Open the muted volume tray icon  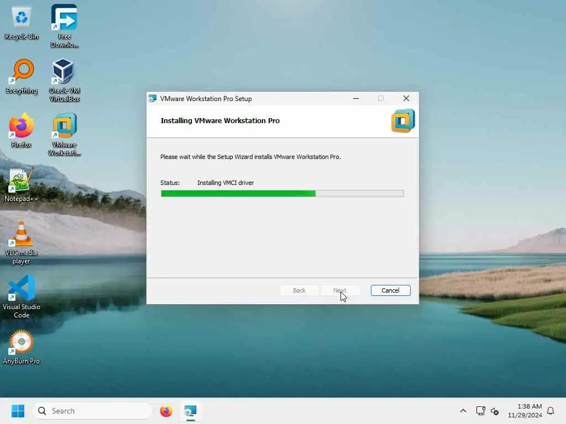[x=495, y=411]
